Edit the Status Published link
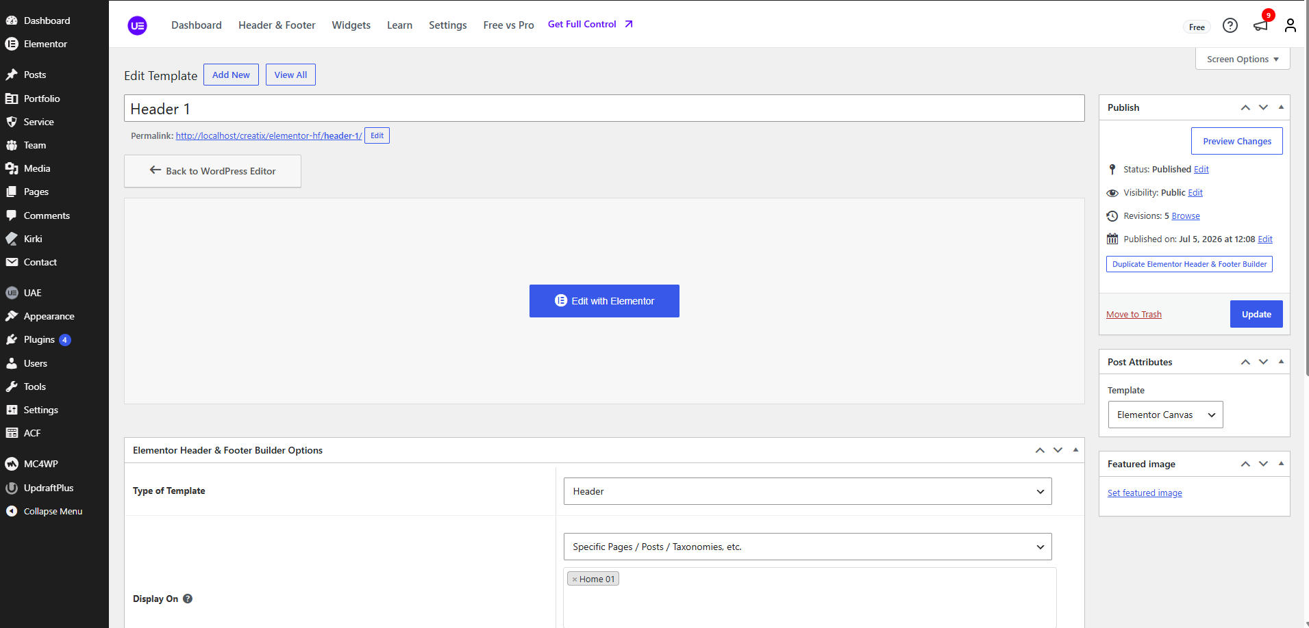1309x628 pixels. coord(1201,170)
